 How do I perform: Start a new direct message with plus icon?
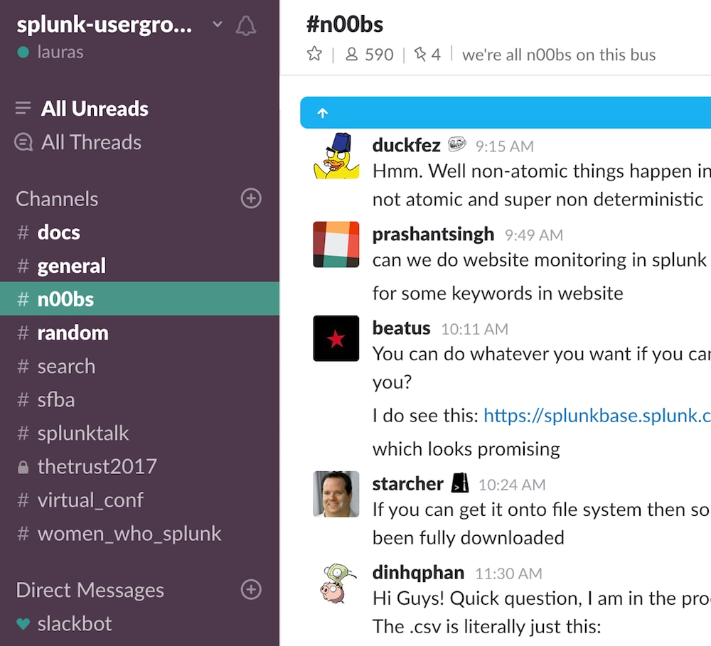(251, 589)
